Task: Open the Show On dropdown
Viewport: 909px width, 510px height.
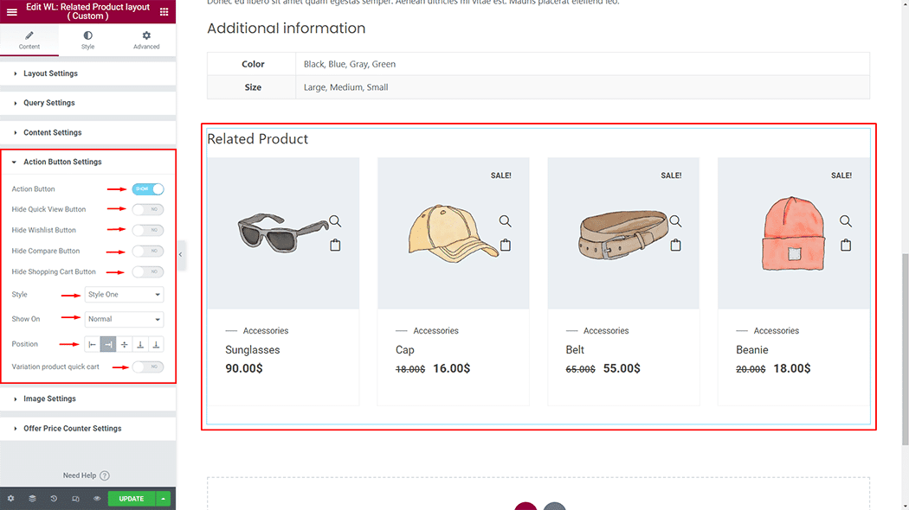Action: pyautogui.click(x=124, y=319)
